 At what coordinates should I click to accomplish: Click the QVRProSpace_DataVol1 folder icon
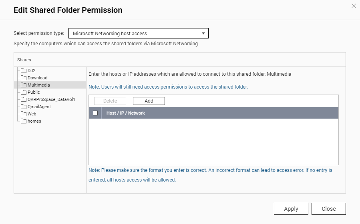24,99
